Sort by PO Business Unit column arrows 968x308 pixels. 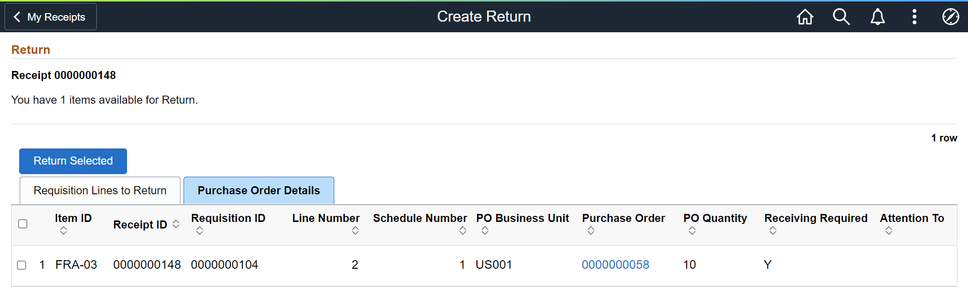point(485,230)
